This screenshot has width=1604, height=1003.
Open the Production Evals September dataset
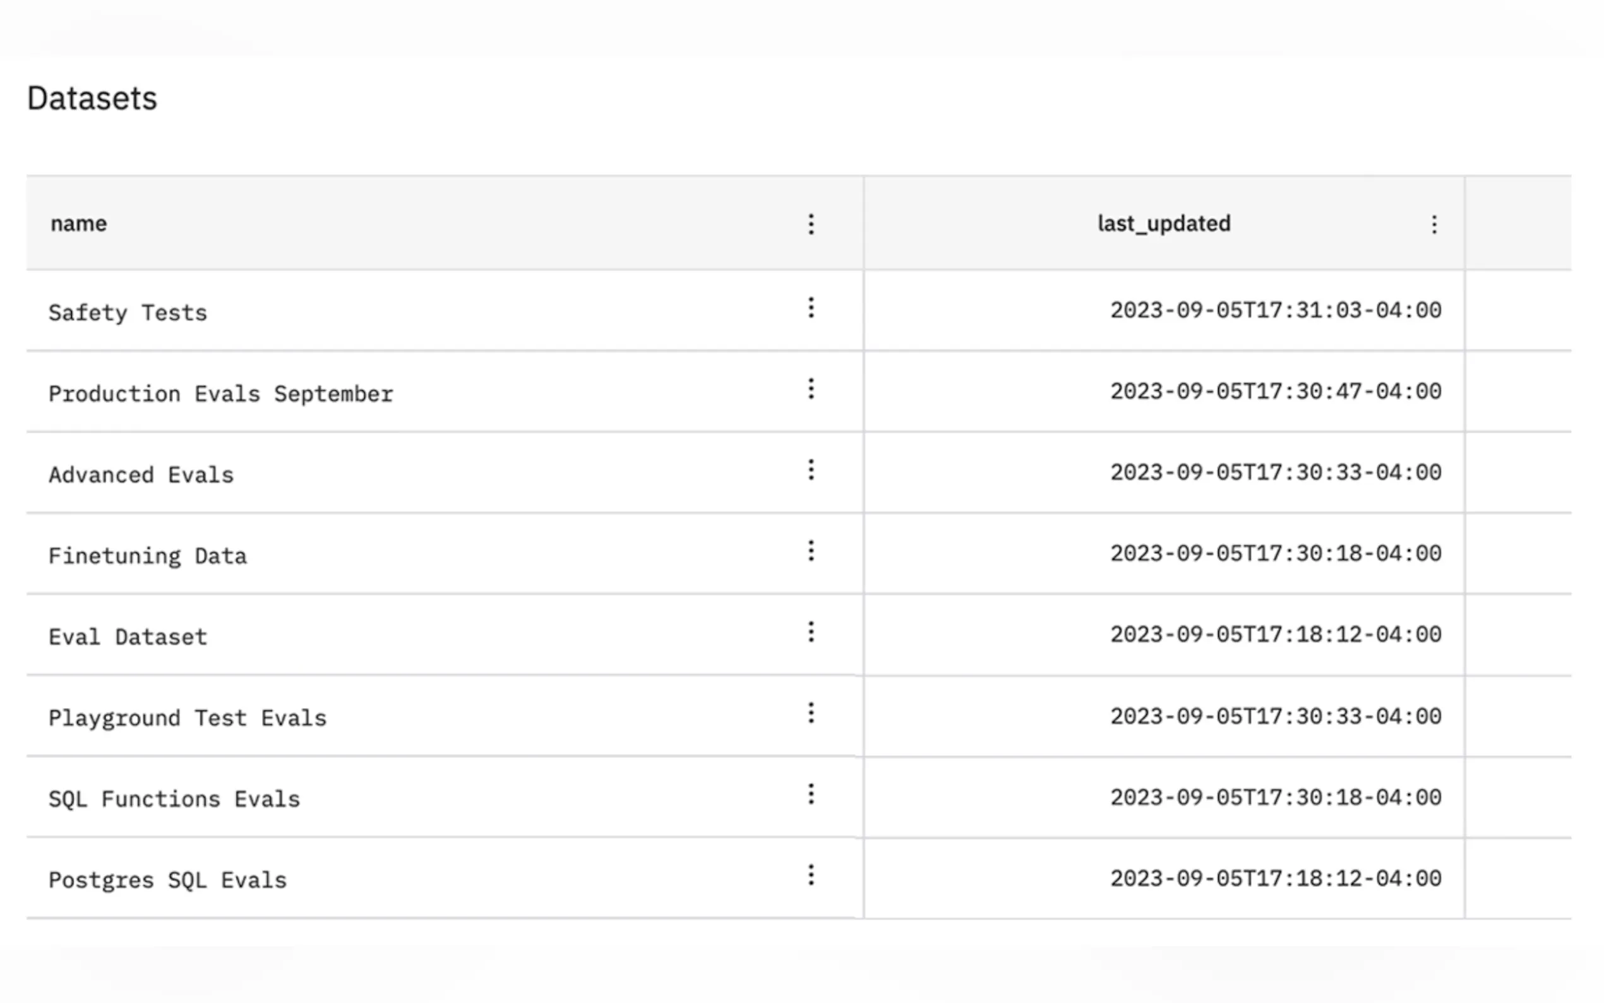221,394
